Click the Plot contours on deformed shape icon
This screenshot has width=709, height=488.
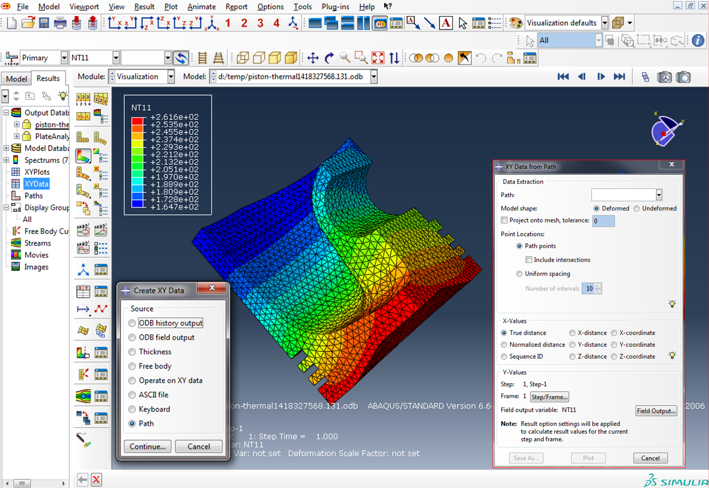click(83, 156)
